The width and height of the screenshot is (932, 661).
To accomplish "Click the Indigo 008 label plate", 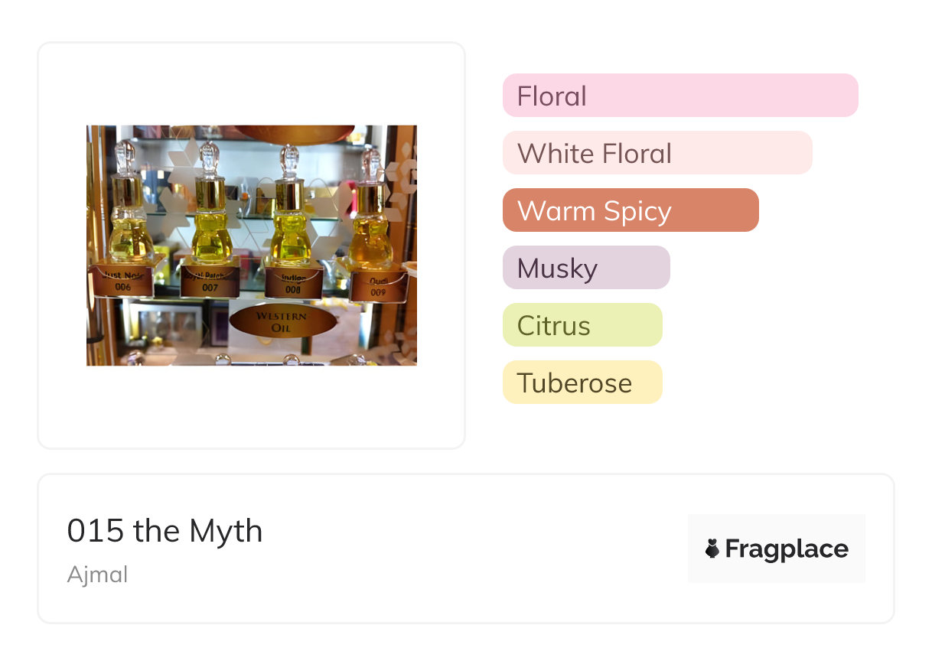I will [294, 284].
